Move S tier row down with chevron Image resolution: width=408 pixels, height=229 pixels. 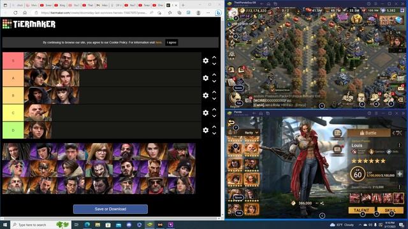[214, 64]
